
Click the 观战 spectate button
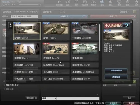point(129,98)
